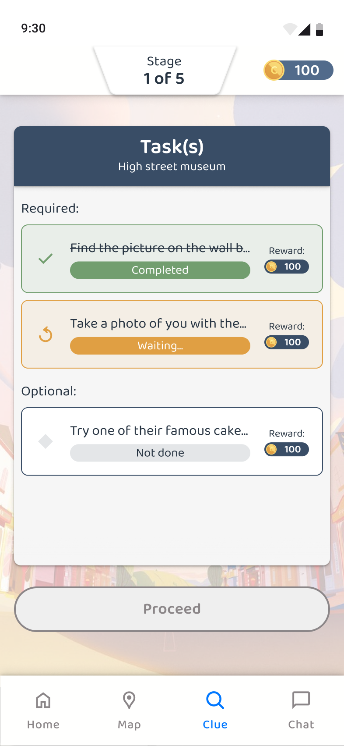Expand the 'Try one of their famous cake' task
The image size is (344, 746).
(159, 430)
